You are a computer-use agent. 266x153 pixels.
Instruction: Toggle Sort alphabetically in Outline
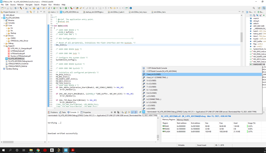click(254, 15)
